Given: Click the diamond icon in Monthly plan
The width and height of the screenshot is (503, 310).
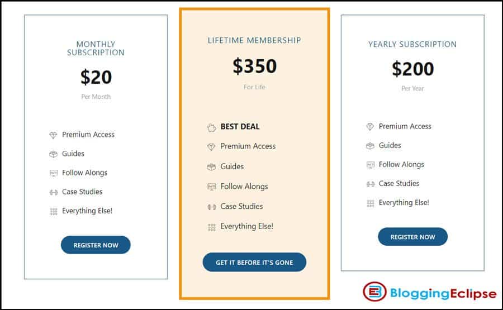Looking at the screenshot, I should [53, 135].
